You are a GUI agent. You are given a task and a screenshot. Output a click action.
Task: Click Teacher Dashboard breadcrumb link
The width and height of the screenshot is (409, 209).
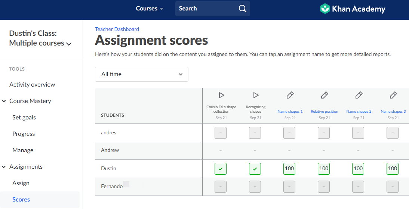click(x=117, y=29)
